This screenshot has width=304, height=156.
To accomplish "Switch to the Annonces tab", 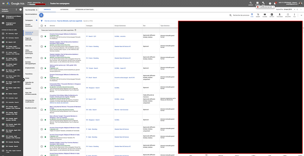I will [x=47, y=10].
